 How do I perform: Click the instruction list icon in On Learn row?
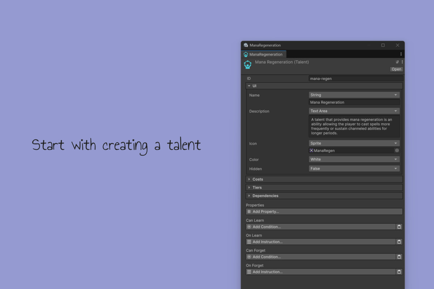pyautogui.click(x=249, y=242)
